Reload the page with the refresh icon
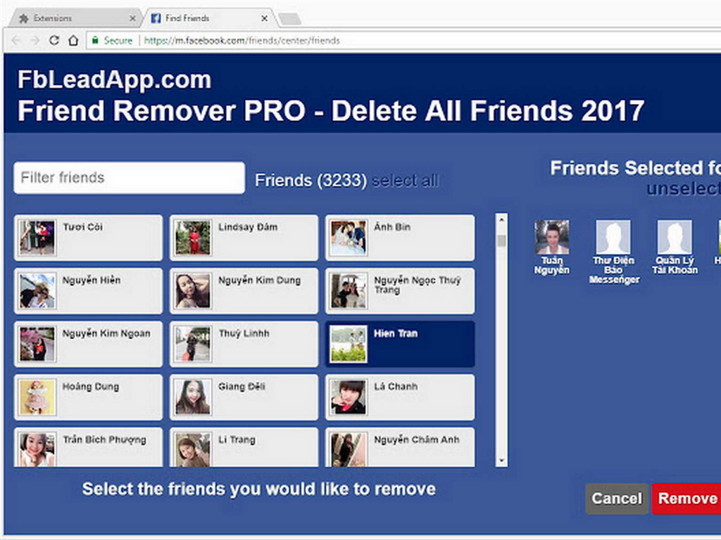This screenshot has width=721, height=540. (54, 40)
